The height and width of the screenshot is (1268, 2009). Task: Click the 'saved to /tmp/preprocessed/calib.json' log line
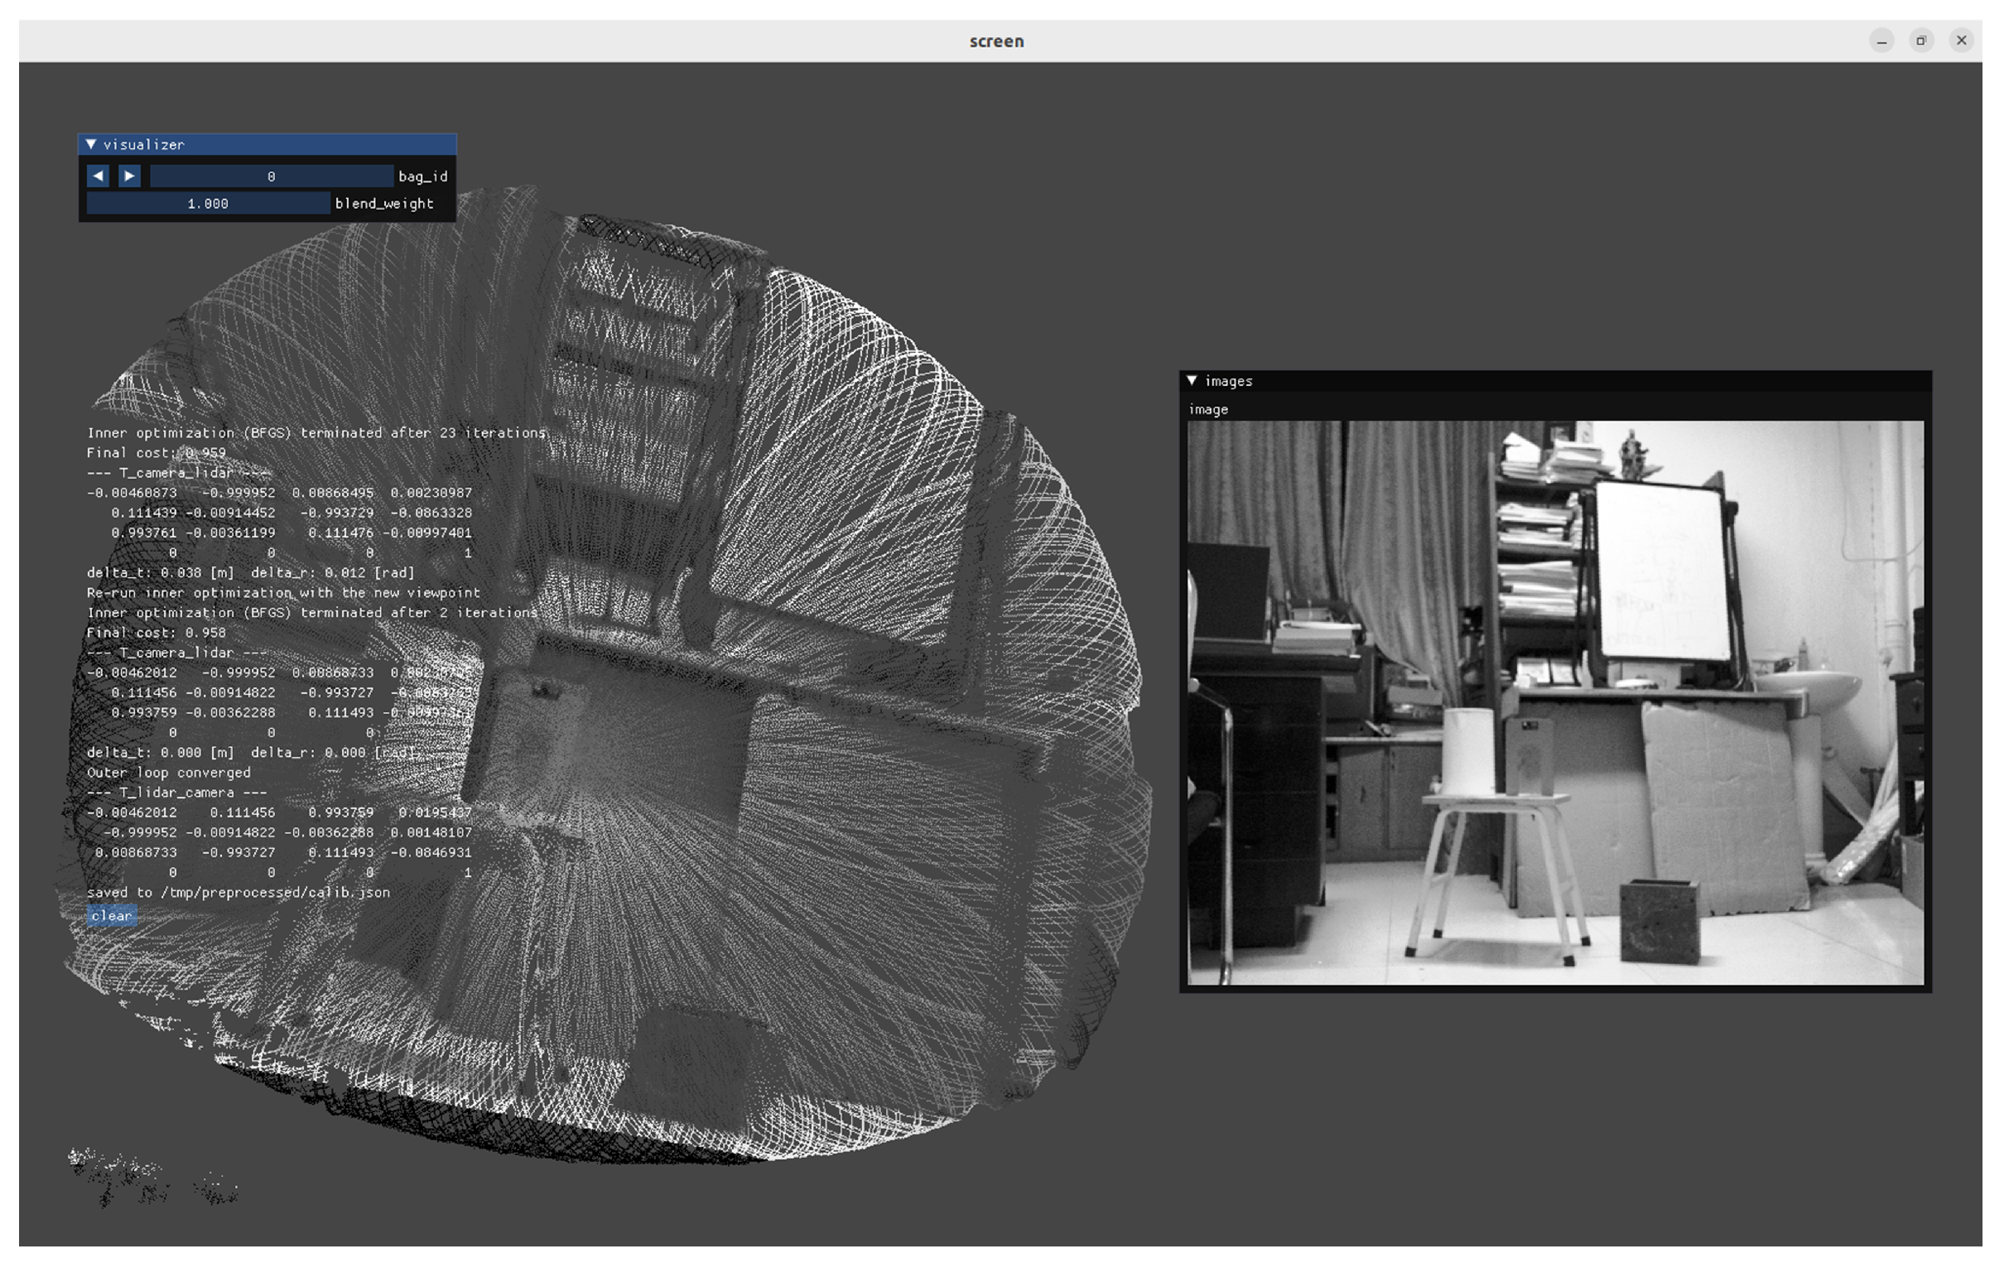(x=238, y=893)
